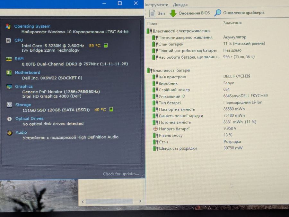Image resolution: width=289 pixels, height=217 pixels.
Task: Click the horizontal scrollbar thumb
Action: tap(109, 202)
